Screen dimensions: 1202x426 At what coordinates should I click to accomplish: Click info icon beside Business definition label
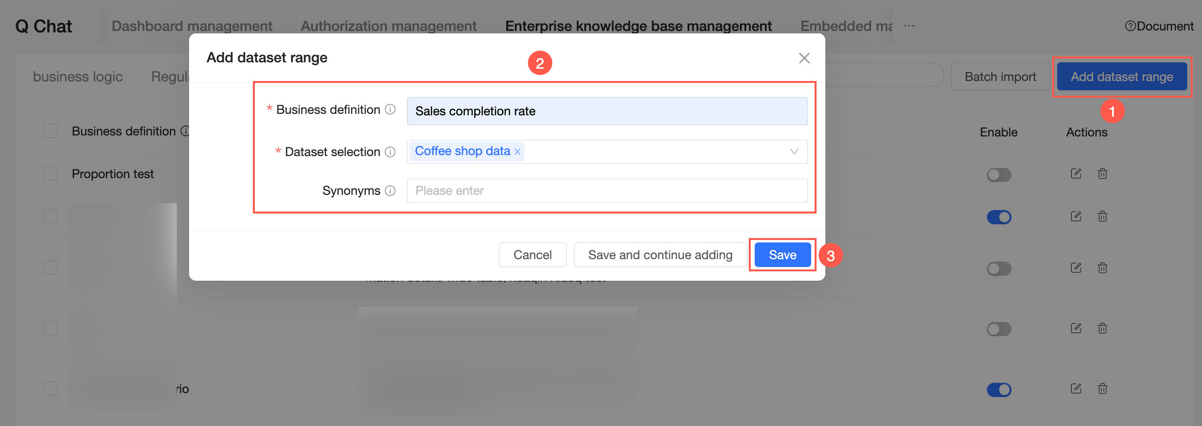click(390, 109)
